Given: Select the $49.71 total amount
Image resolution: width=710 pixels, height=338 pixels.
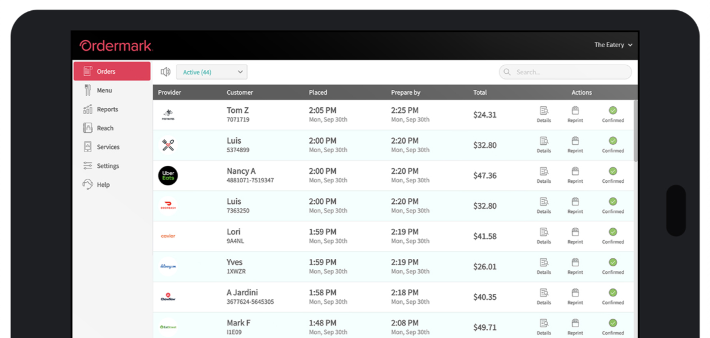Looking at the screenshot, I should [x=485, y=327].
